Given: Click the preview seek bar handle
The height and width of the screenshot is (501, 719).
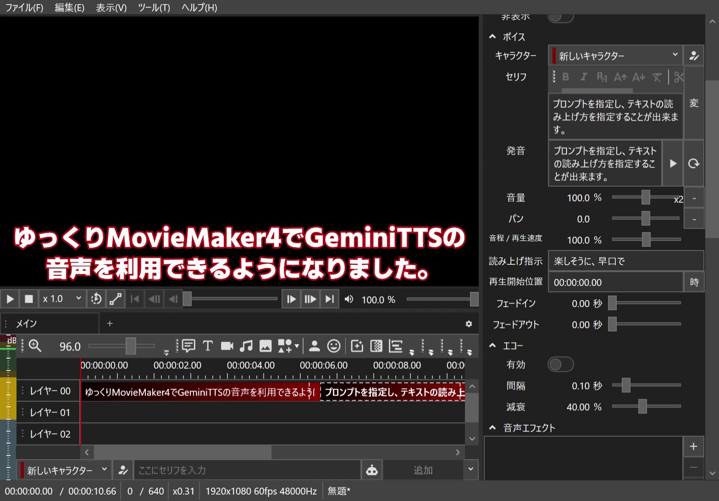Looking at the screenshot, I should point(187,299).
